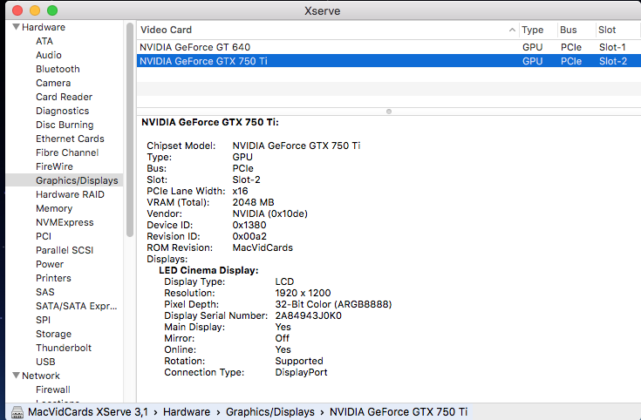The width and height of the screenshot is (641, 420).
Task: Select Audio in the sidebar
Action: click(49, 55)
